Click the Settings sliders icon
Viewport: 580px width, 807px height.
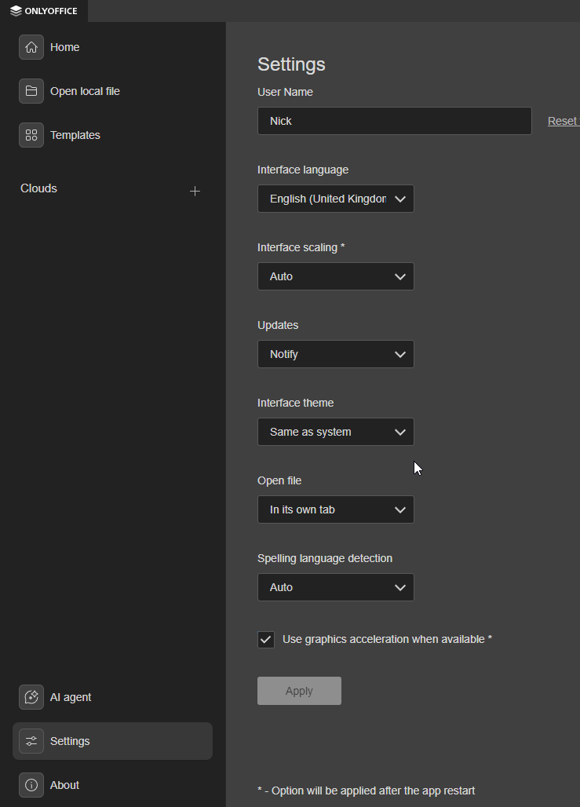(x=31, y=741)
